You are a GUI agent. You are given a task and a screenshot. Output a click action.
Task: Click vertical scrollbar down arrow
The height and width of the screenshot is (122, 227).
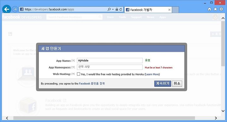(x=223, y=111)
